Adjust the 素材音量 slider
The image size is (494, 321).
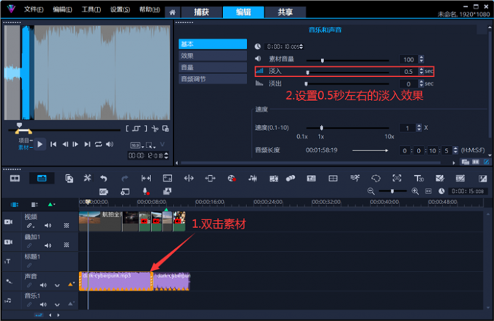coord(323,60)
